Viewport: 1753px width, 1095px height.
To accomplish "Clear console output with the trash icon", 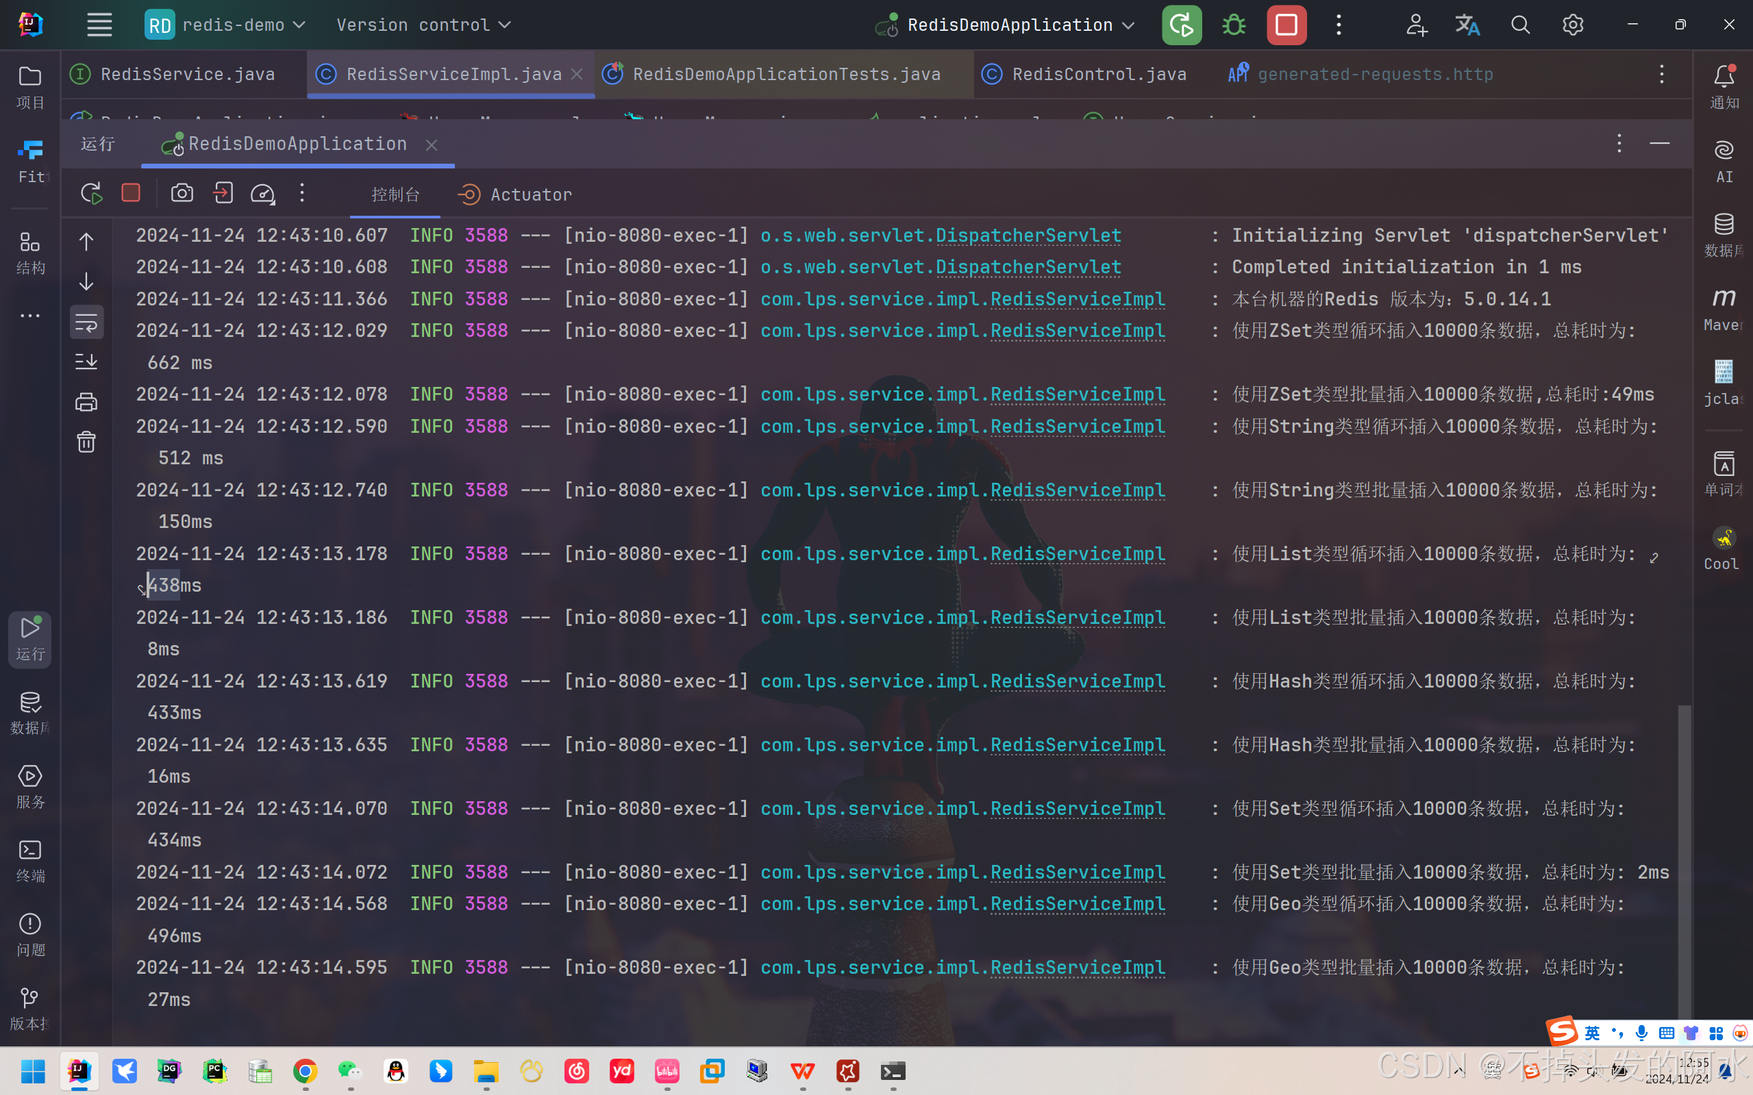I will pyautogui.click(x=86, y=442).
